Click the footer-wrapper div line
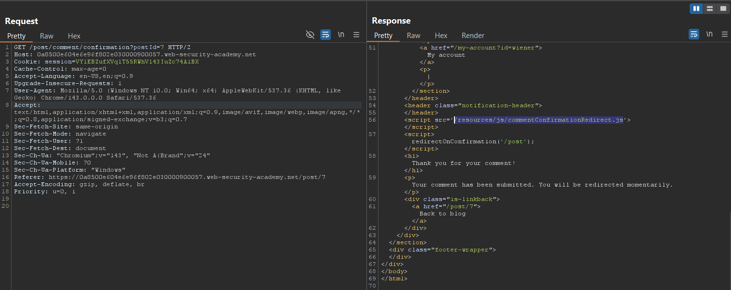 point(442,250)
